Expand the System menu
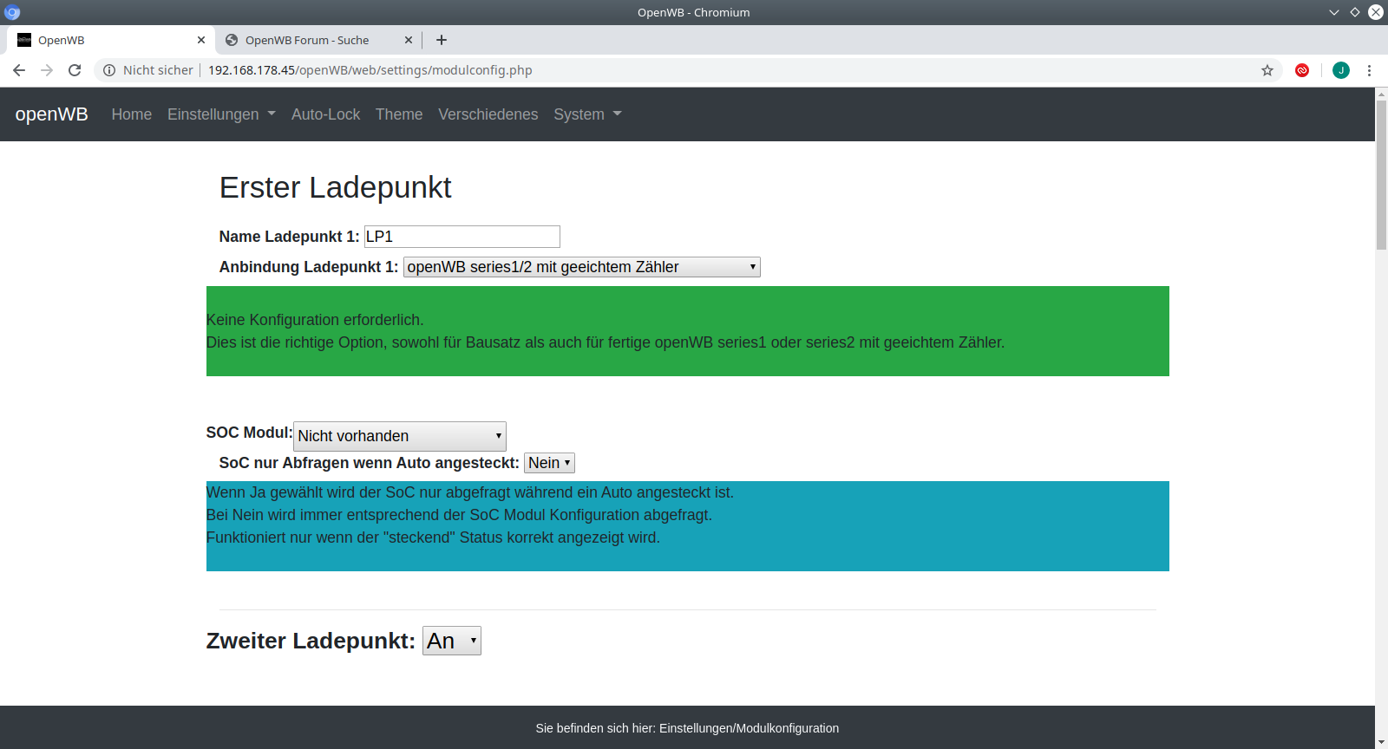This screenshot has width=1388, height=749. (x=587, y=114)
